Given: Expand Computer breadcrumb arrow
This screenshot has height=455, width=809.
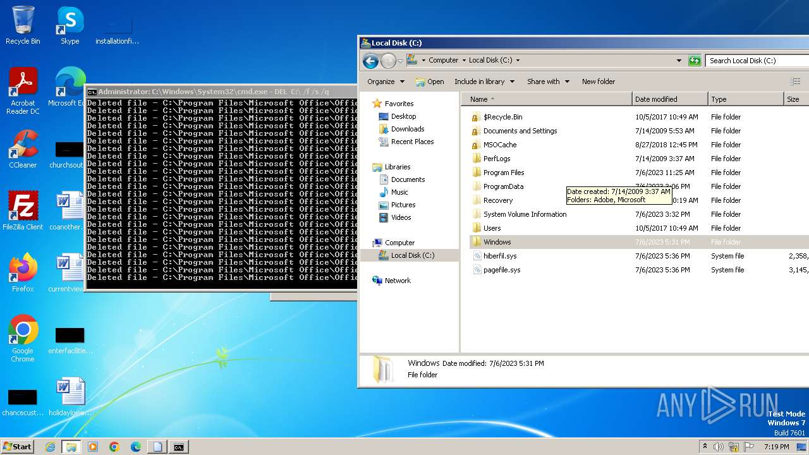Looking at the screenshot, I should [463, 61].
